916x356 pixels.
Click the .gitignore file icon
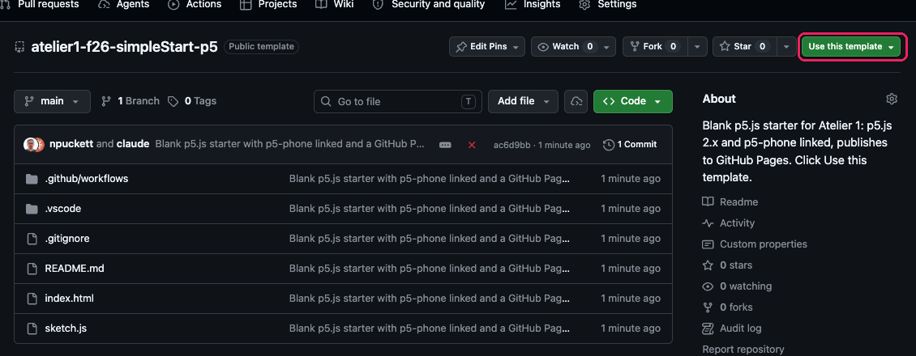(x=32, y=239)
